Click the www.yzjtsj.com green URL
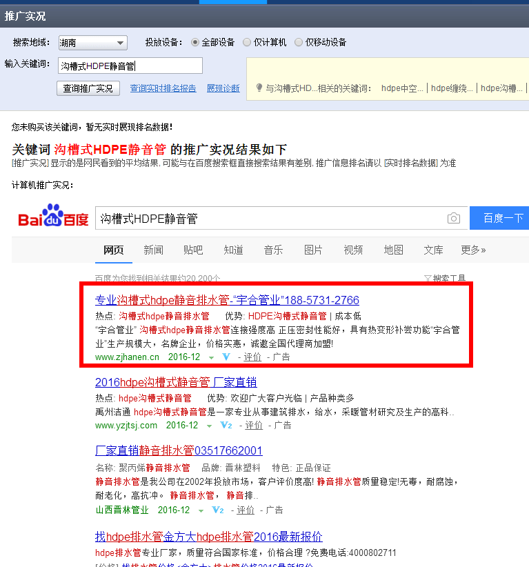The width and height of the screenshot is (529, 567). coord(126,425)
